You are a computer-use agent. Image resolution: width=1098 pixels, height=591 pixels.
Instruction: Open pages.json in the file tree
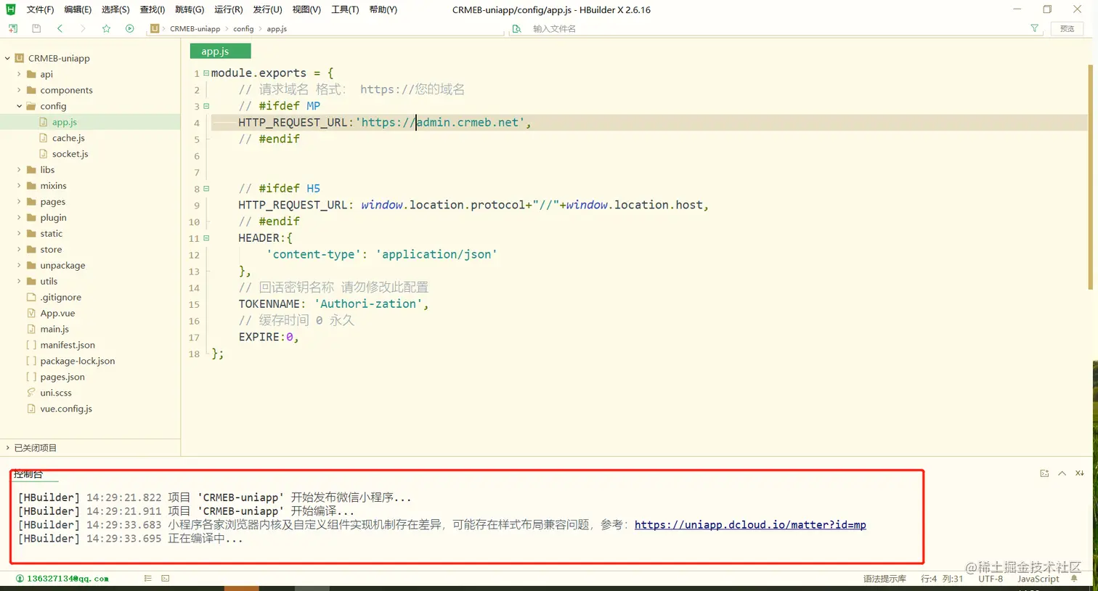[62, 377]
